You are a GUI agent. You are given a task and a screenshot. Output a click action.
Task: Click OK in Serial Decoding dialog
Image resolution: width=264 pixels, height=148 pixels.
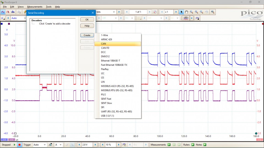click(87, 20)
